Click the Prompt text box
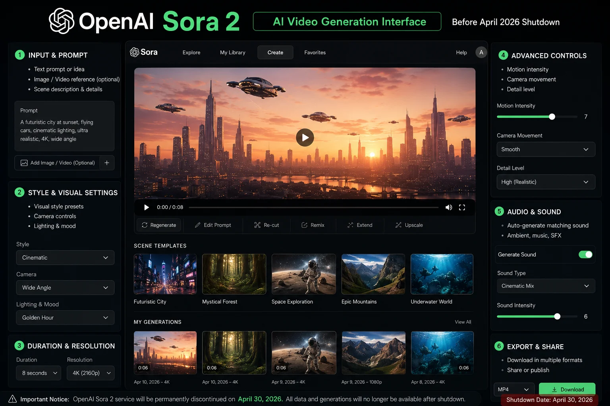610x406 pixels. pos(64,126)
